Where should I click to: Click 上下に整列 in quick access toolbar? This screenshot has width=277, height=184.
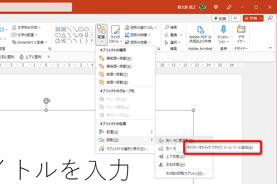[30, 57]
